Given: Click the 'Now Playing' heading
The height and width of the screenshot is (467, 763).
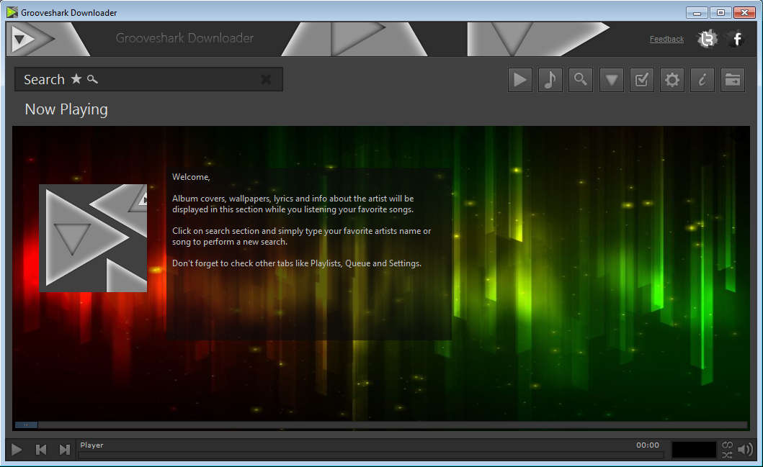Looking at the screenshot, I should (x=66, y=109).
